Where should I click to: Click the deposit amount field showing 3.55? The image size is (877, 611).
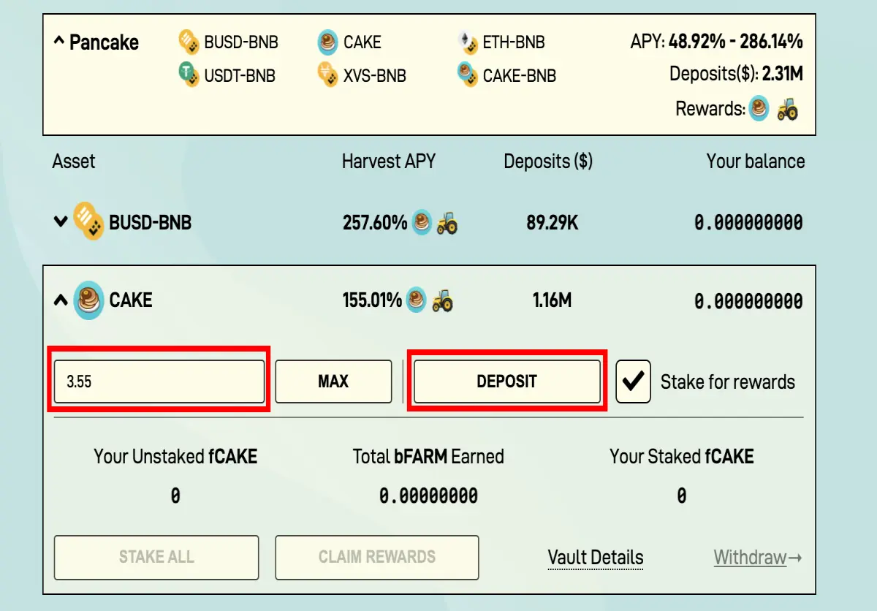159,381
